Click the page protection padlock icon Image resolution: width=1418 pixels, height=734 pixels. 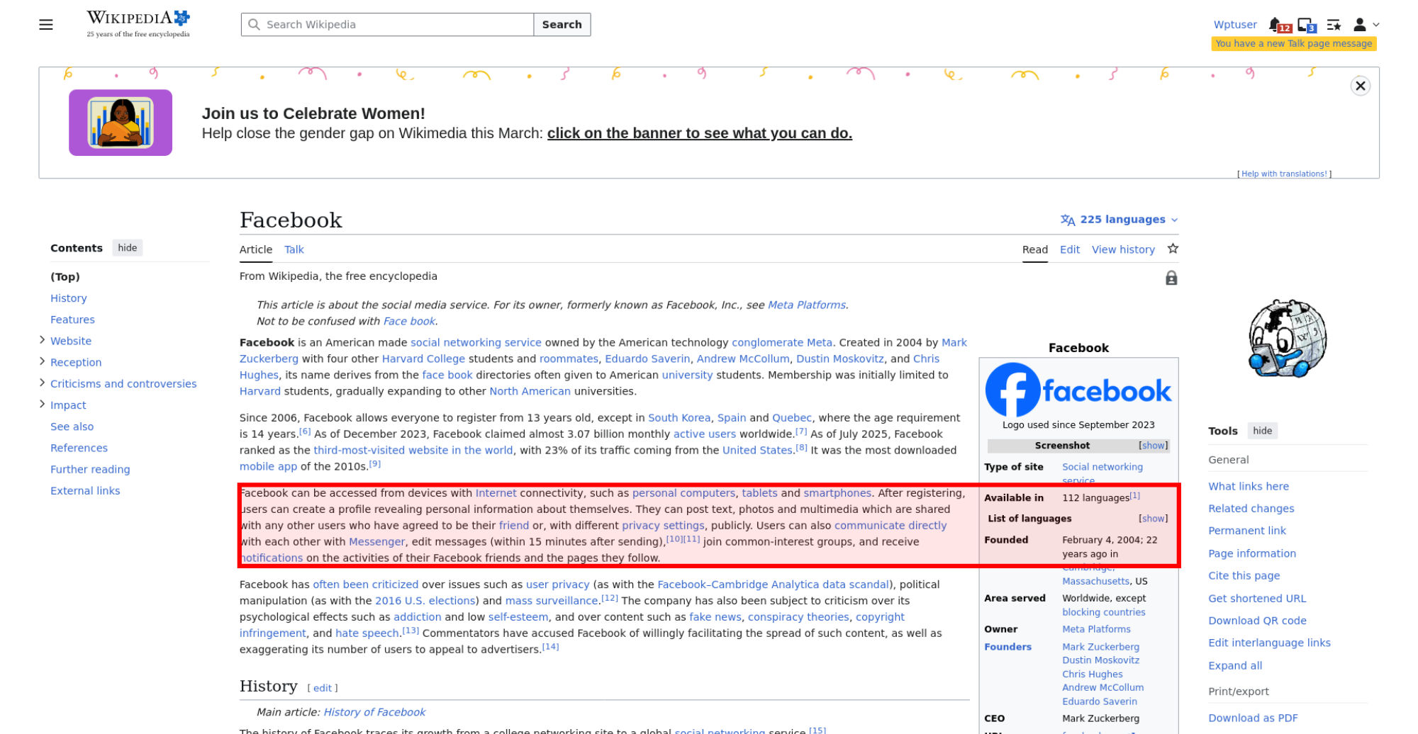click(1171, 278)
